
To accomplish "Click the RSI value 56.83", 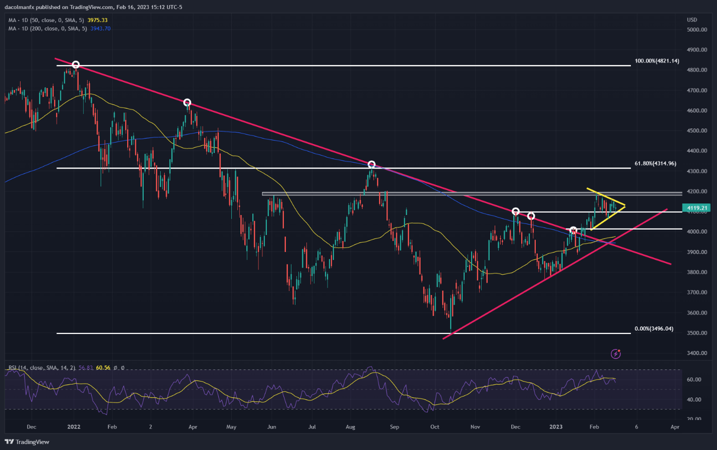I will (x=86, y=367).
